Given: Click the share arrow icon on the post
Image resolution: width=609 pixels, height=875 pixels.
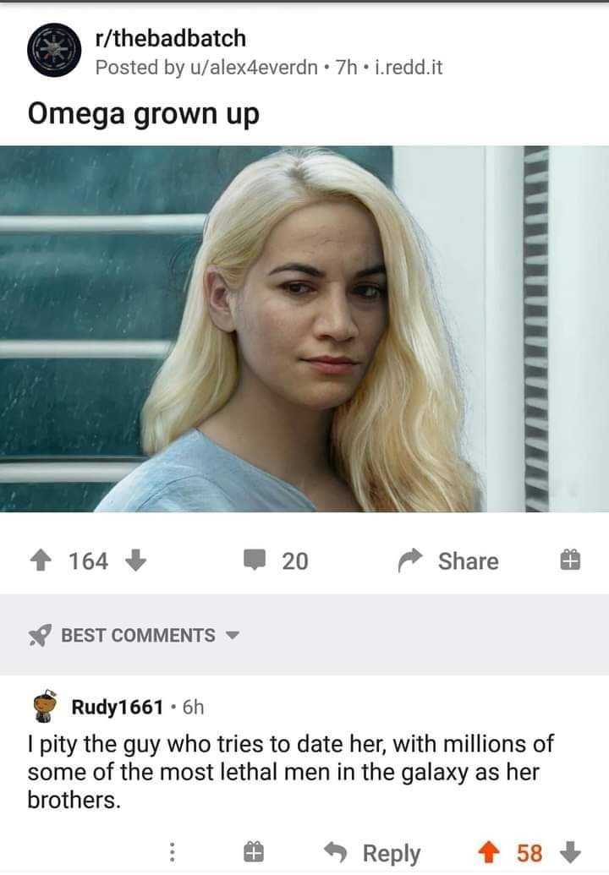Looking at the screenshot, I should [410, 561].
